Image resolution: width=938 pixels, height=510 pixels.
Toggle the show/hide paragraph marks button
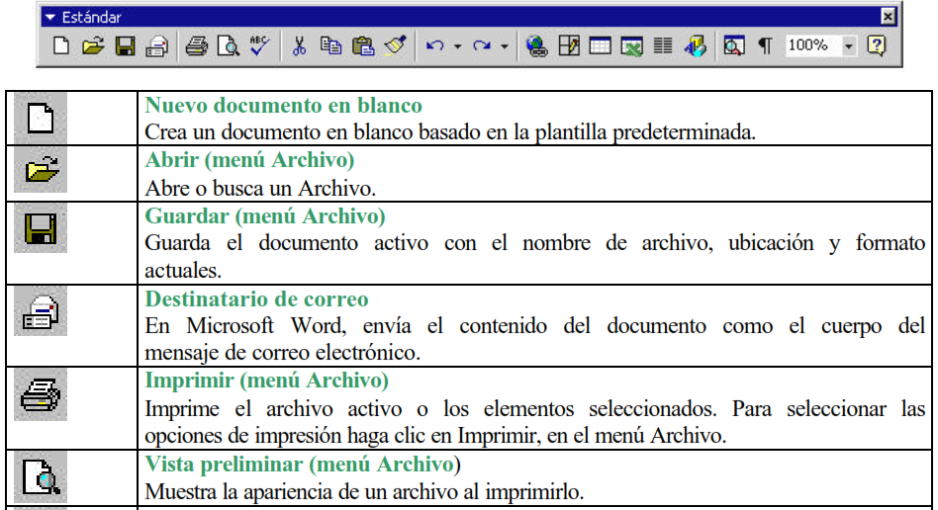[x=765, y=46]
